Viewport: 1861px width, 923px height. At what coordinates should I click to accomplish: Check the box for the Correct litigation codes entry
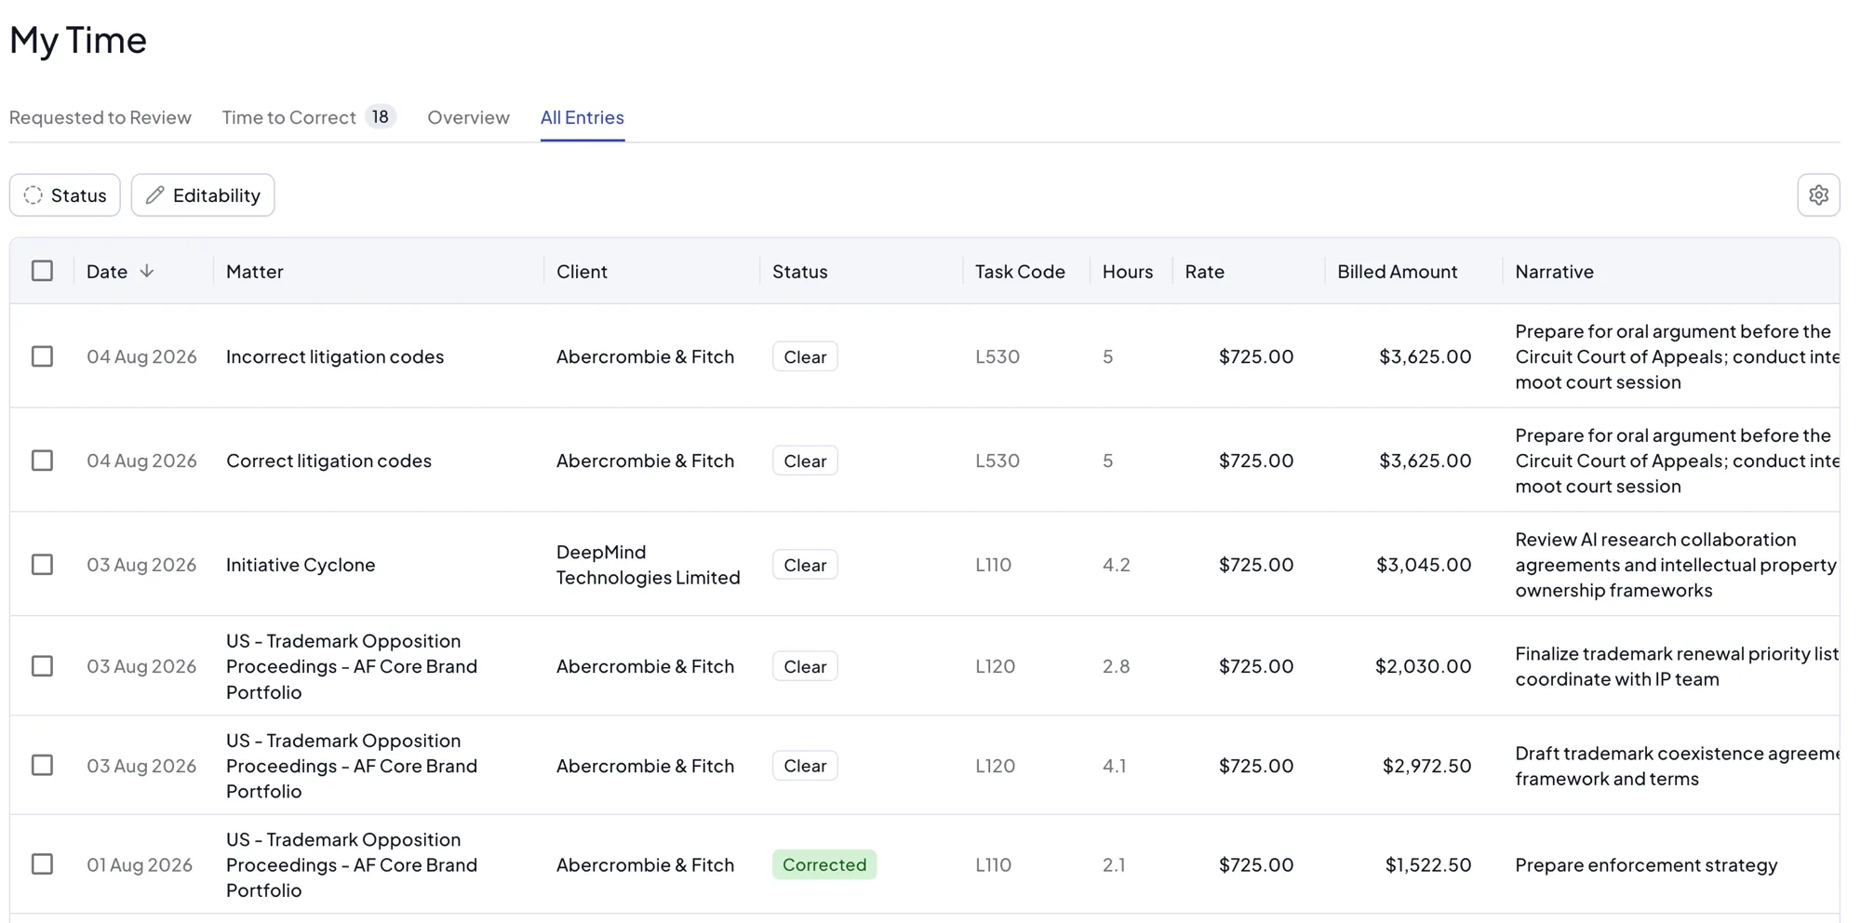click(42, 461)
